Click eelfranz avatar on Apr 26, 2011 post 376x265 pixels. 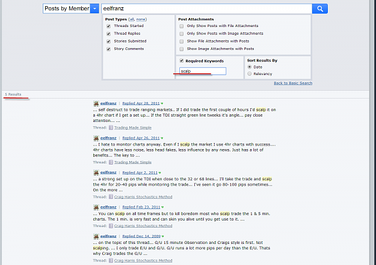[96, 138]
